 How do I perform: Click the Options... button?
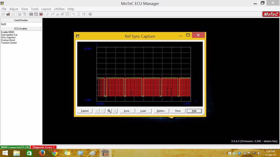tap(161, 111)
